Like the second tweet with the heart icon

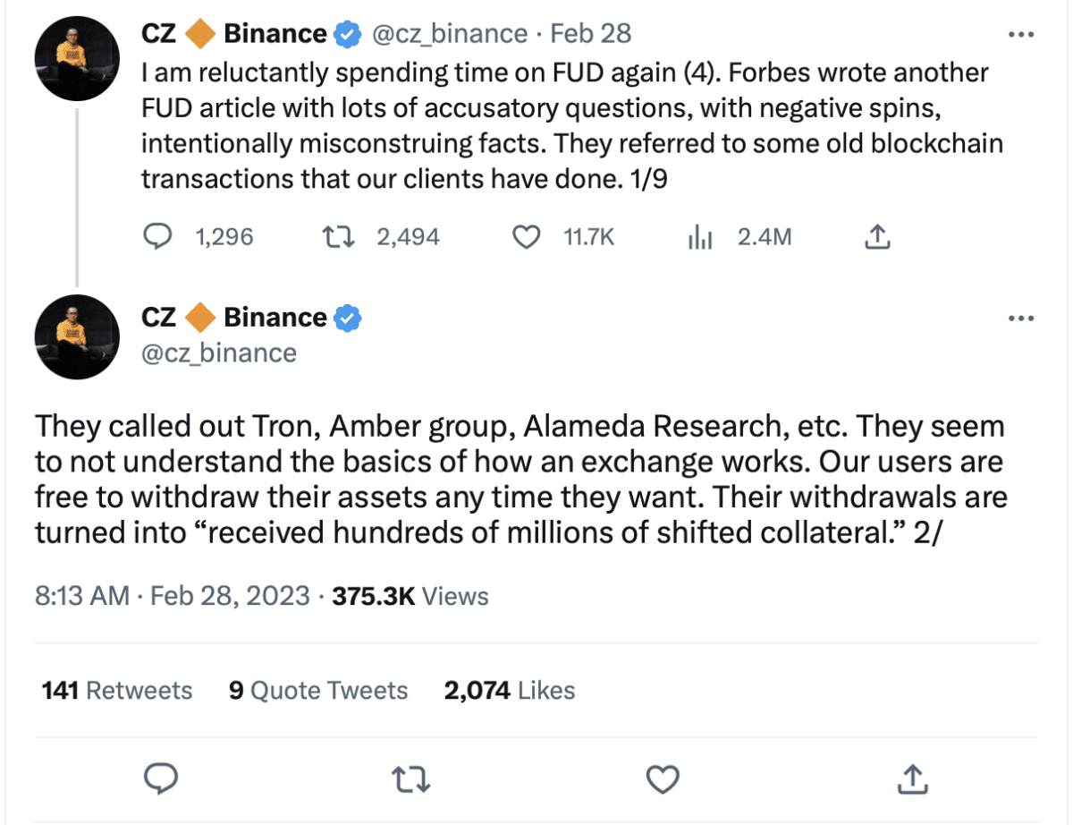(663, 779)
